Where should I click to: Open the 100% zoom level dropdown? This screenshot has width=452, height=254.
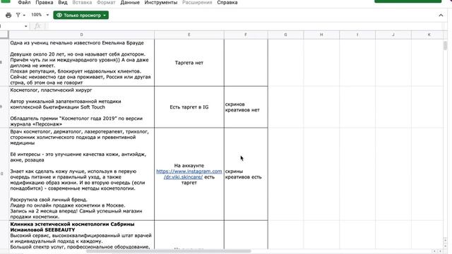40,15
